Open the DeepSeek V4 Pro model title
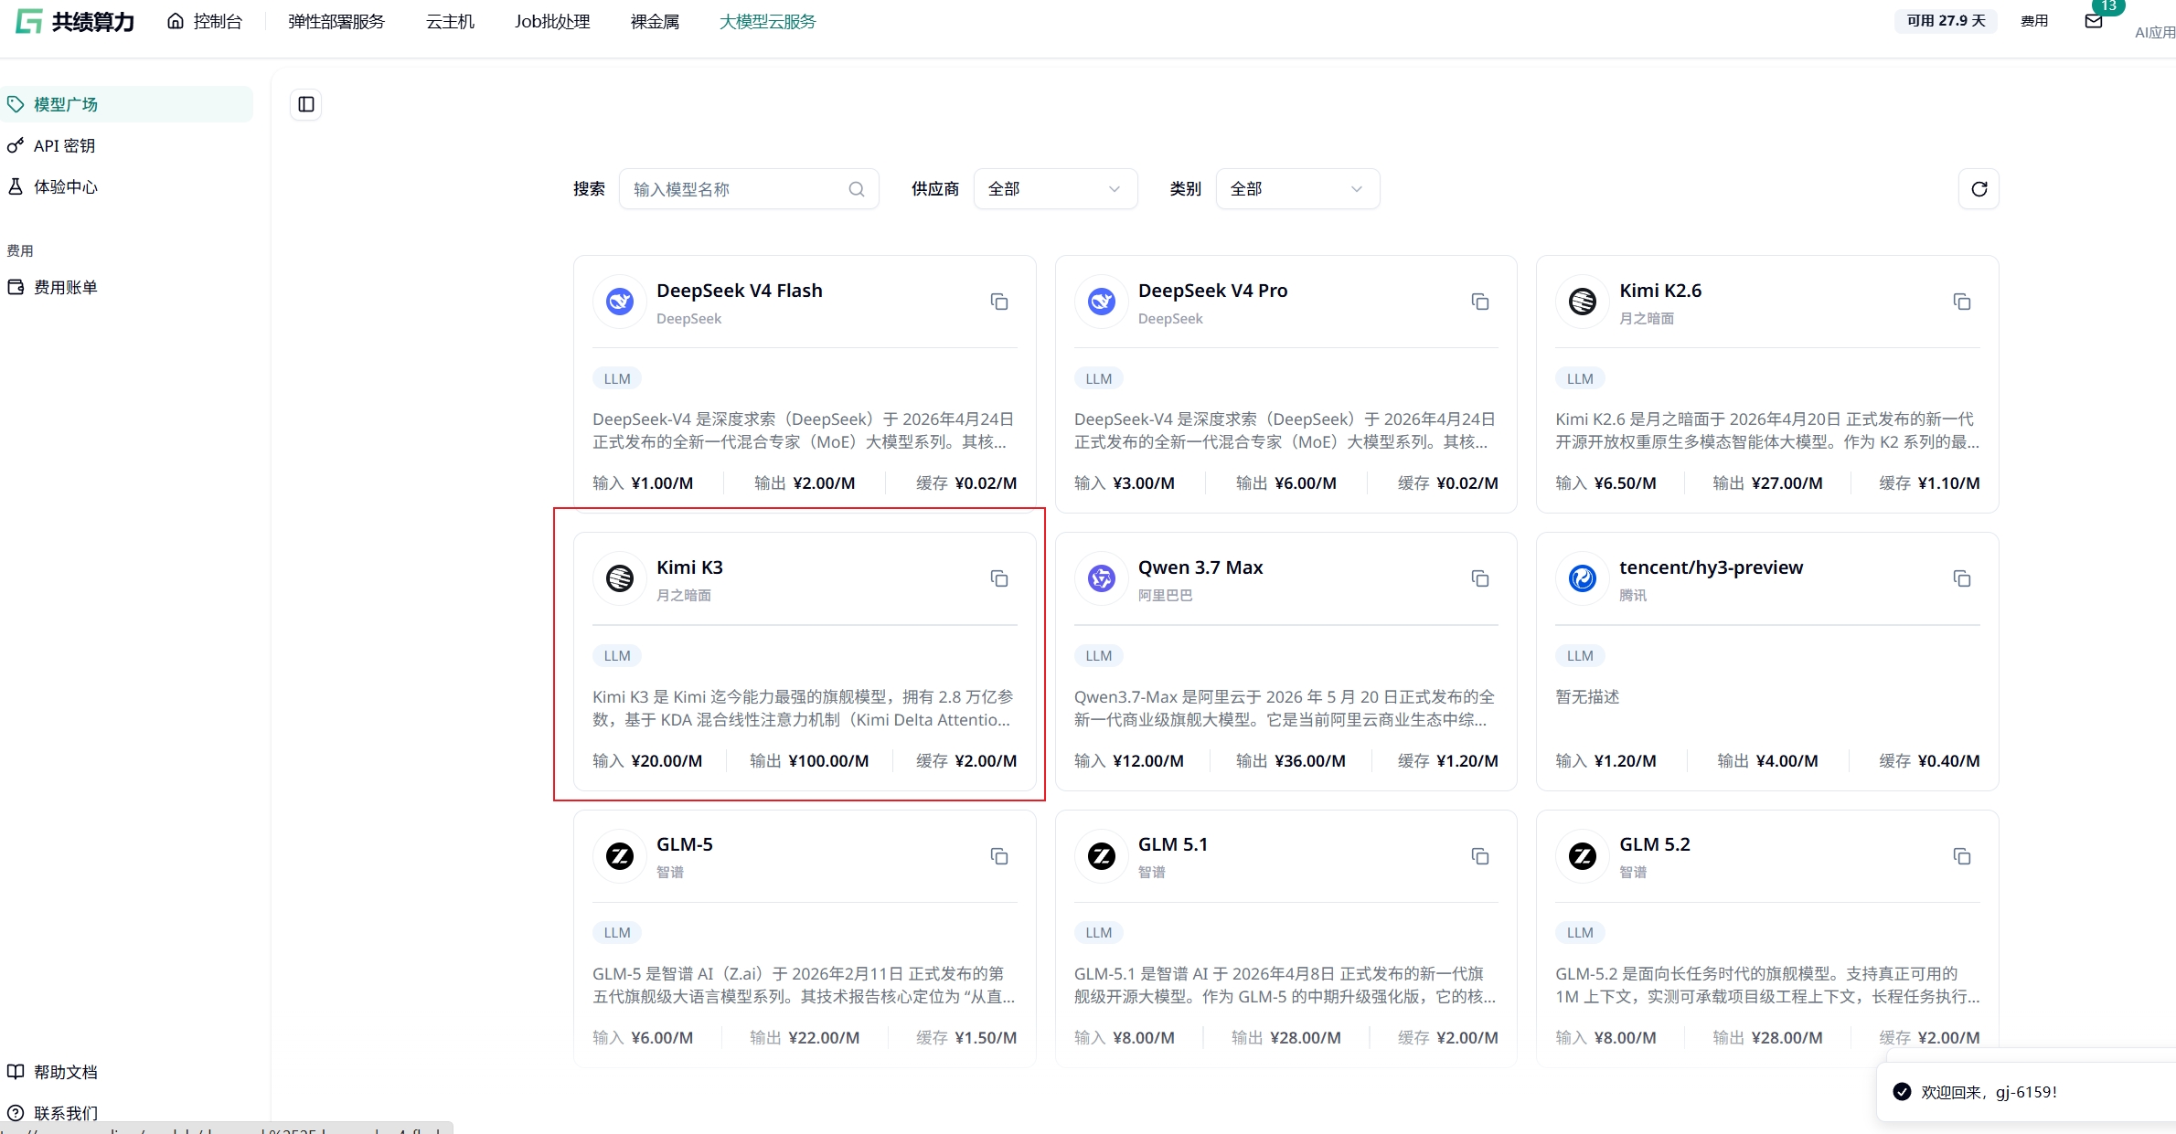The height and width of the screenshot is (1134, 2176). coord(1212,291)
